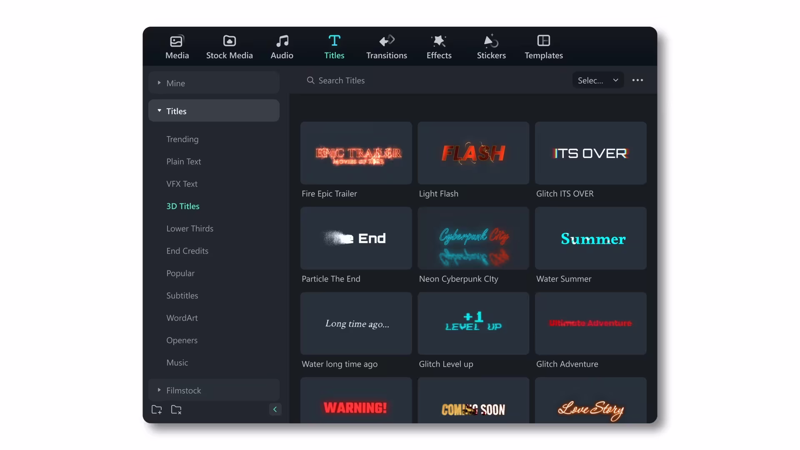Select the 3D Titles category
Image resolution: width=800 pixels, height=450 pixels.
tap(183, 206)
